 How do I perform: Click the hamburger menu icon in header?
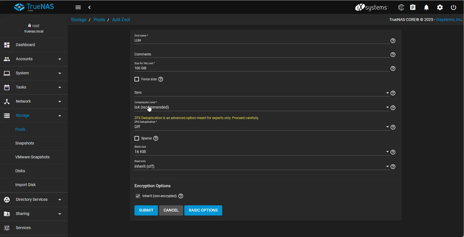[x=78, y=7]
